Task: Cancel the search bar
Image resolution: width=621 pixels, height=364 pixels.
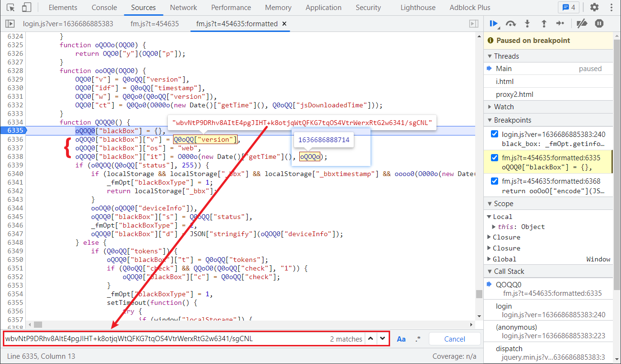Action: (455, 339)
